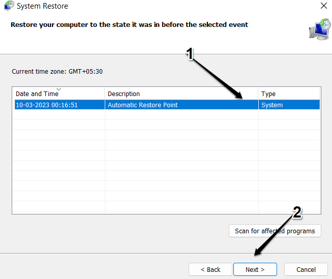This screenshot has height=279, width=332.
Task: Proceed with the Next > button
Action: click(x=255, y=269)
